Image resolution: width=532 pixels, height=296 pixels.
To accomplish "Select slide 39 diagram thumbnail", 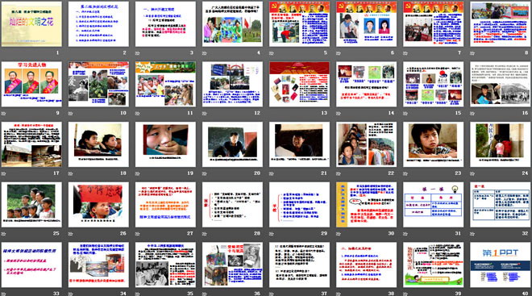I will [434, 265].
